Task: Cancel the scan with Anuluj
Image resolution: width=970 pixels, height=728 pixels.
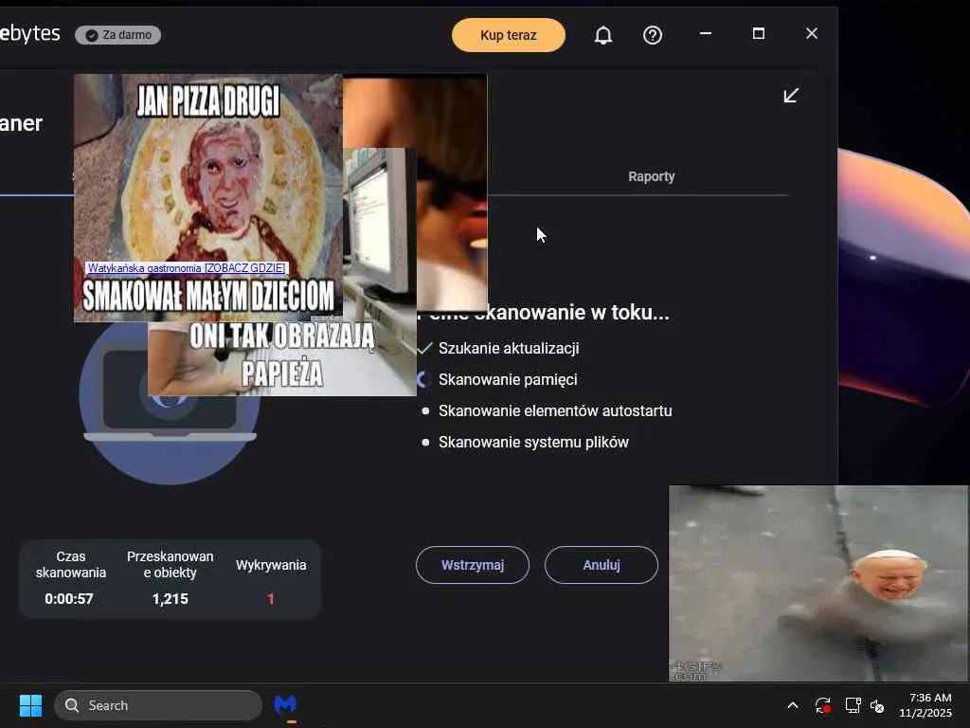Action: point(602,565)
